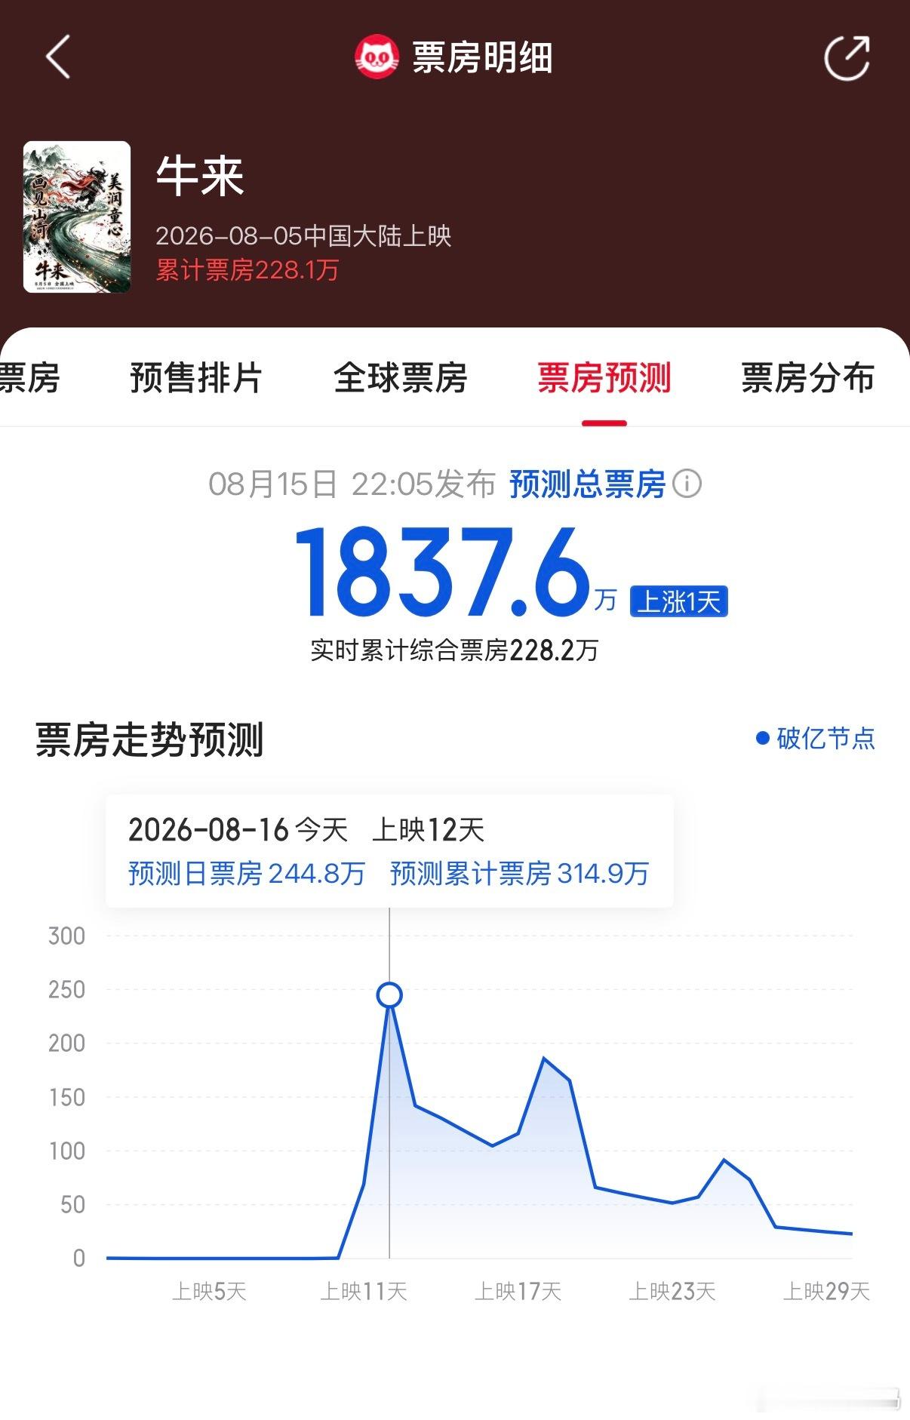Tap the 票房明细 page title

coord(483,57)
